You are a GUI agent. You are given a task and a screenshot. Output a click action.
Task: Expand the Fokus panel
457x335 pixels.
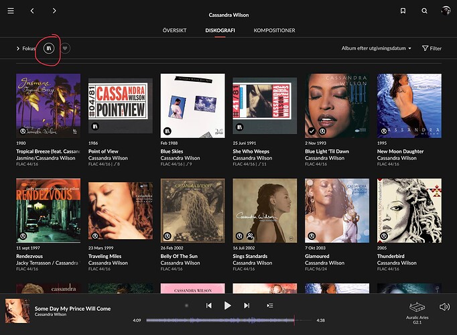click(26, 48)
